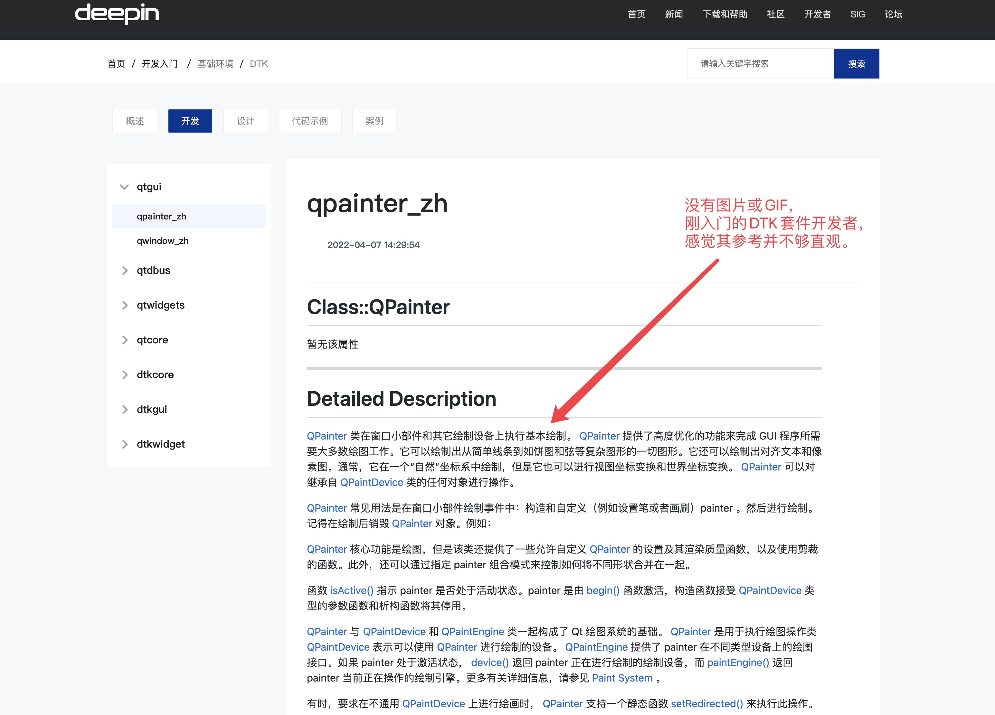Expand the qtwidgets section chevron
The height and width of the screenshot is (715, 995).
(x=125, y=305)
